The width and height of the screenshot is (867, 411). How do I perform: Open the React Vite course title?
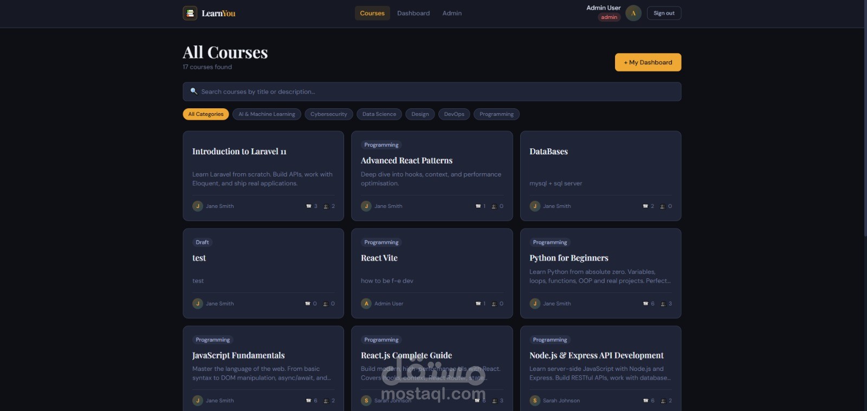(x=379, y=258)
